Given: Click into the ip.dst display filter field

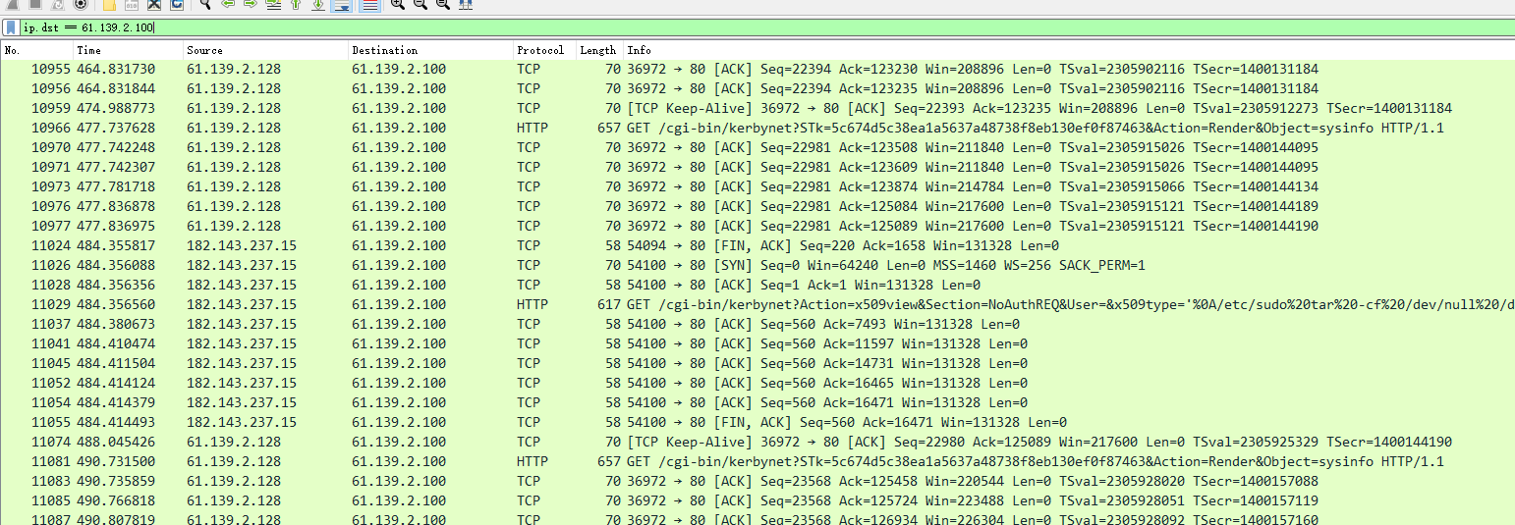Looking at the screenshot, I should pyautogui.click(x=688, y=27).
